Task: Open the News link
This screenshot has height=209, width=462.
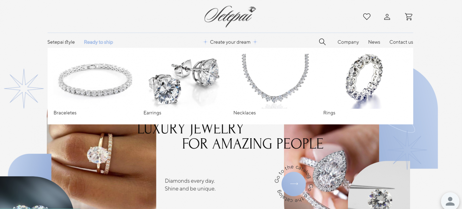Action: click(374, 42)
